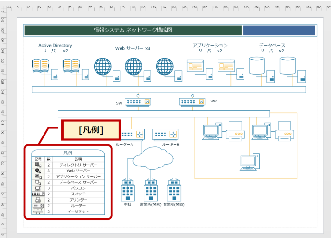Click the diagram title 情報システム ネットワーク構成図
331x238 pixels.
(x=133, y=30)
